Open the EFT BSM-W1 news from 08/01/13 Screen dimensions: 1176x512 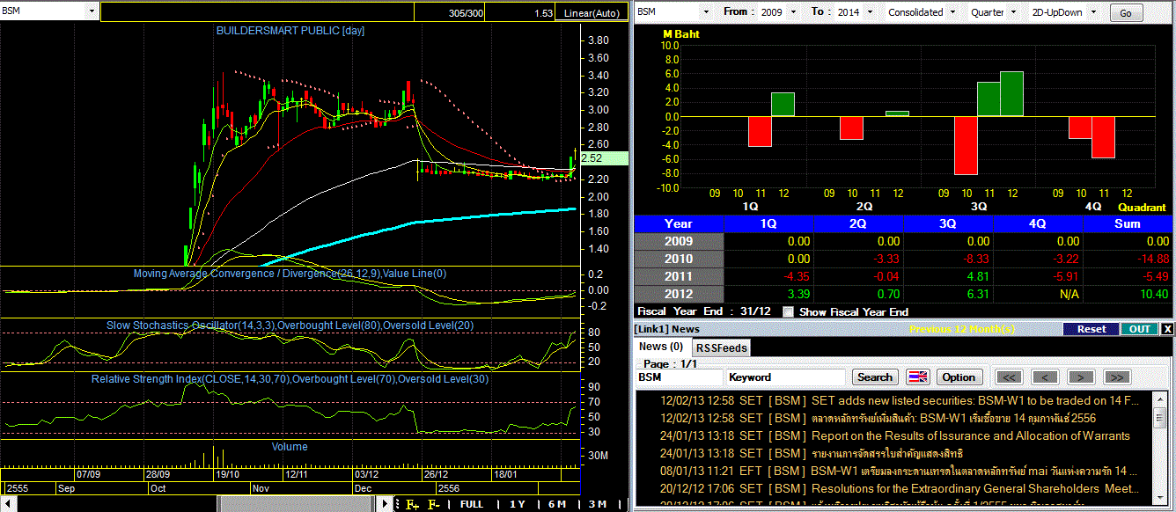900,471
